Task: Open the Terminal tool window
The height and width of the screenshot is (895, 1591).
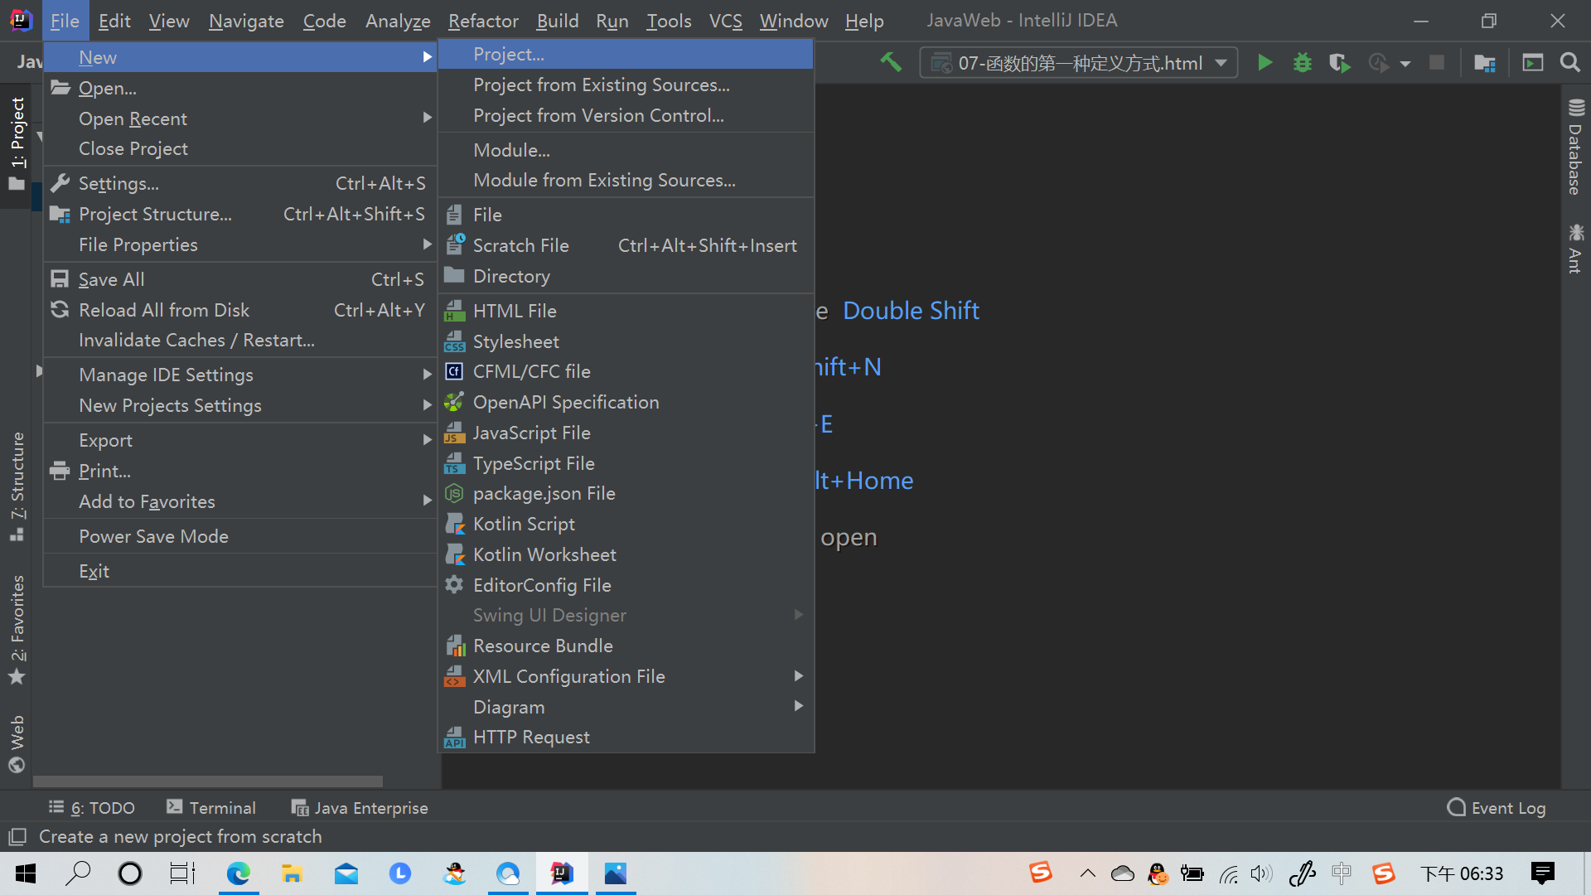Action: click(211, 807)
